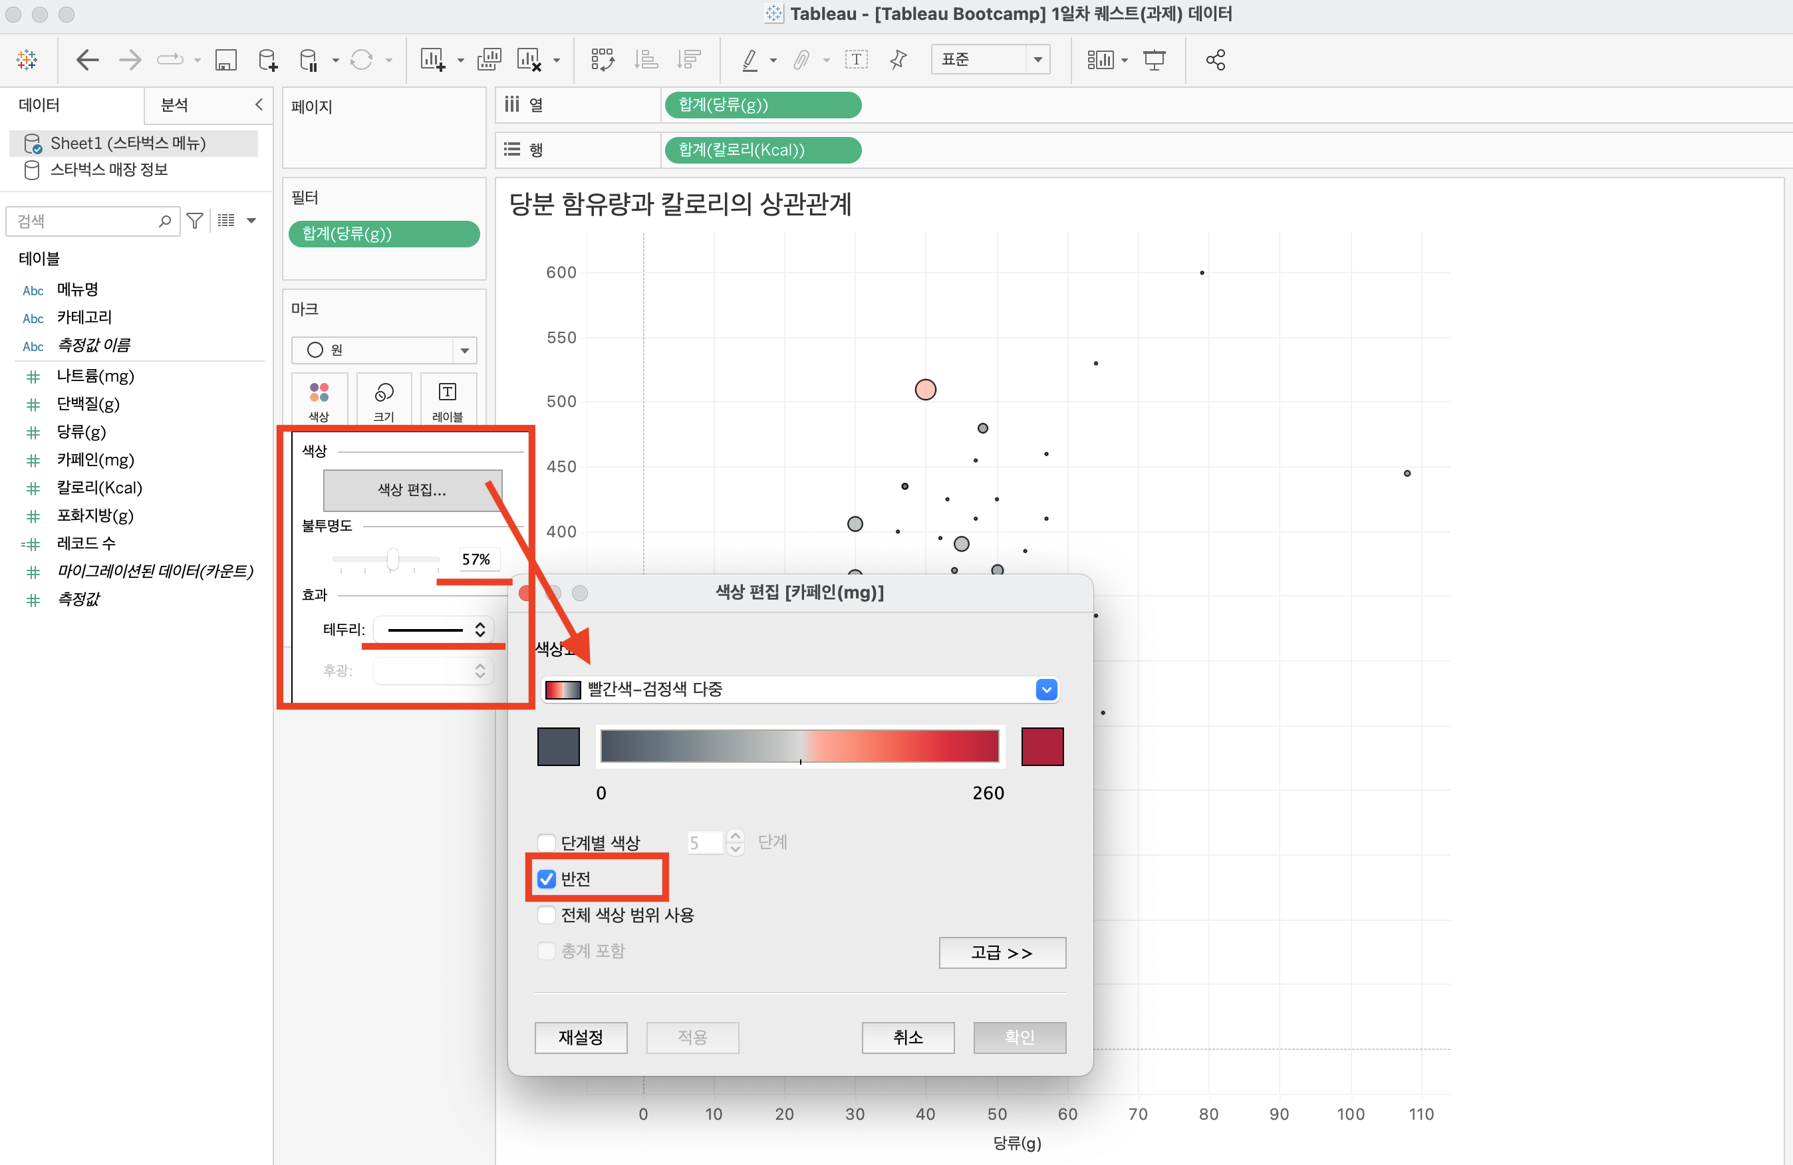Click the add new data source icon
This screenshot has height=1165, width=1793.
[267, 59]
